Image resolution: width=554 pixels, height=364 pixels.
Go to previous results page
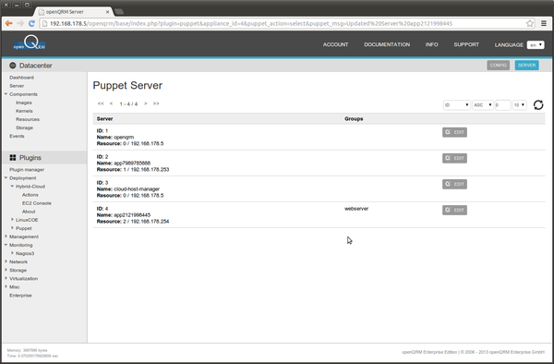112,103
